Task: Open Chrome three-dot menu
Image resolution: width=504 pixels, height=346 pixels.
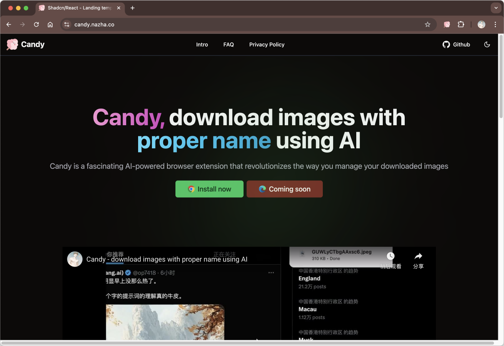Action: pos(495,24)
